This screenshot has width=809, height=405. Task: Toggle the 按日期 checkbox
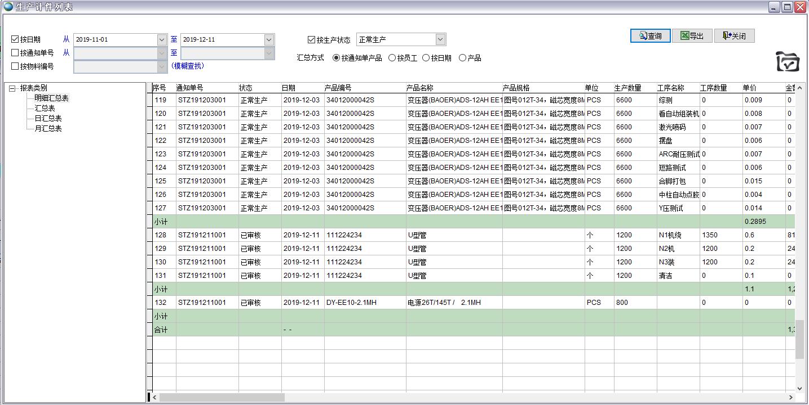click(15, 39)
